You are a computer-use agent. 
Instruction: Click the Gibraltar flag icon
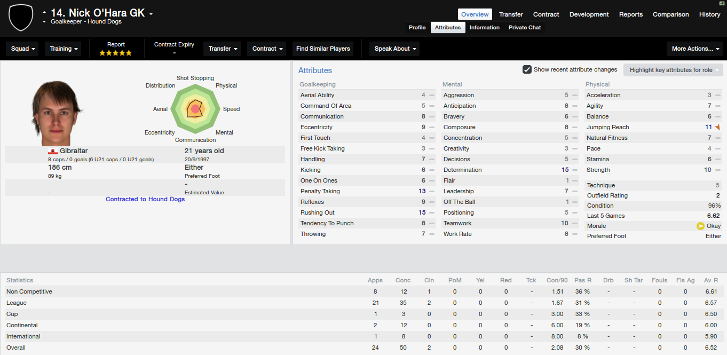coord(53,151)
